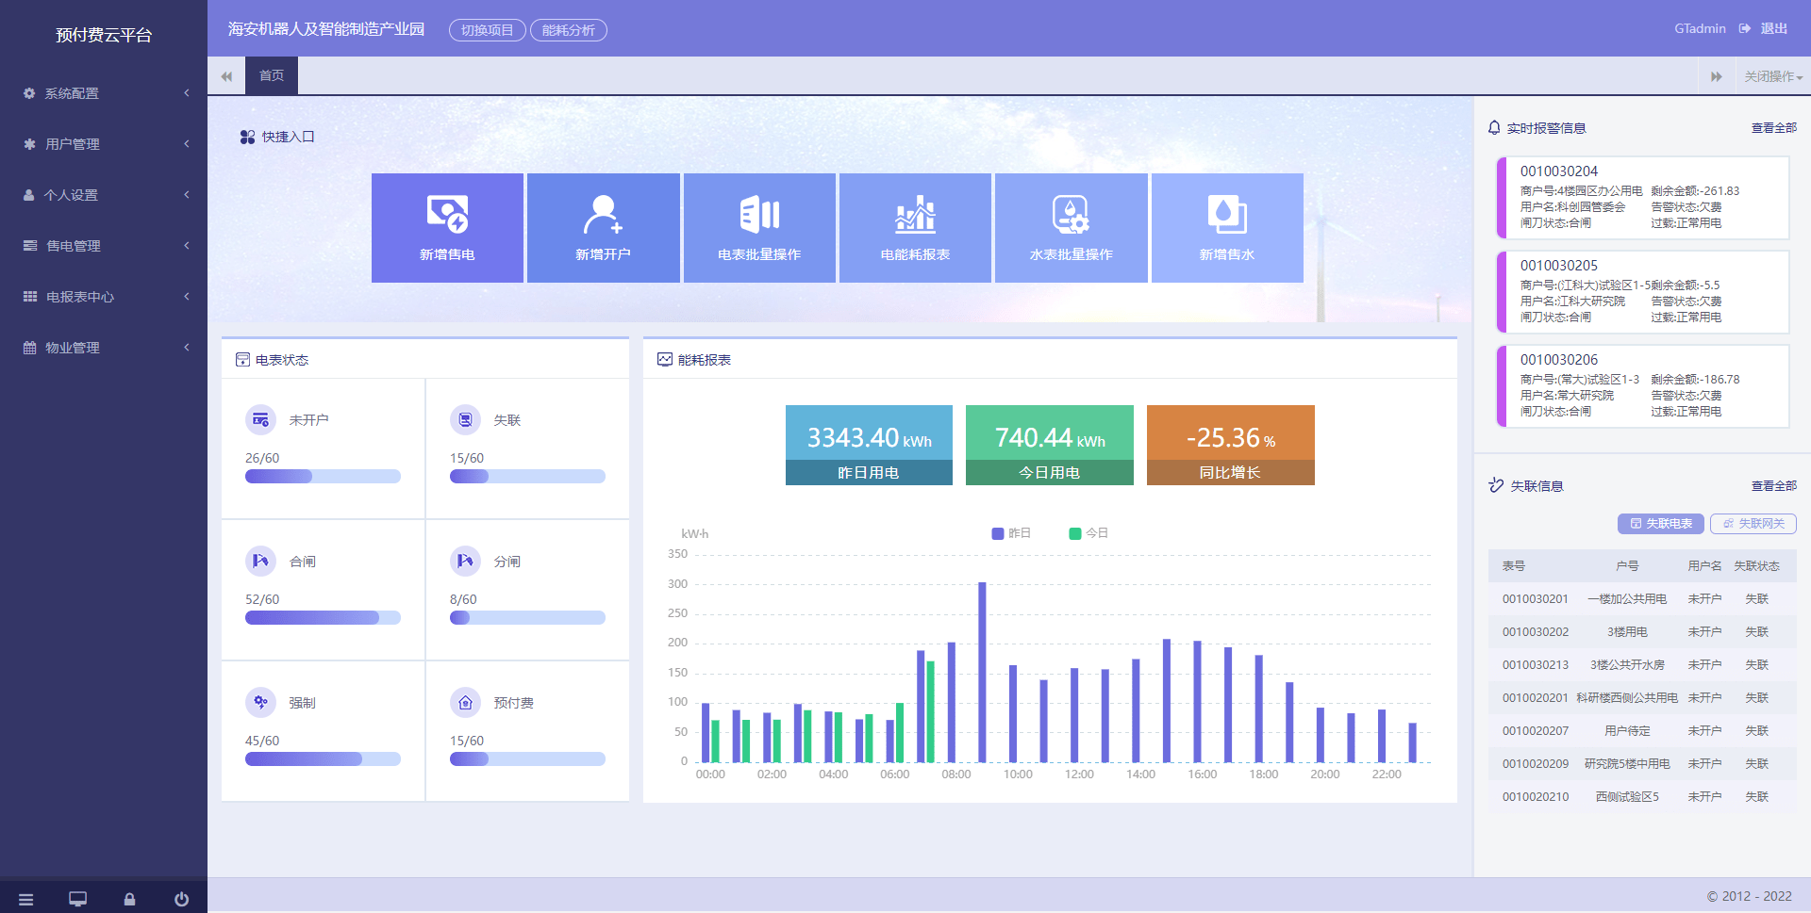Open the 关闭操作 dropdown
1811x913 pixels.
(x=1772, y=76)
